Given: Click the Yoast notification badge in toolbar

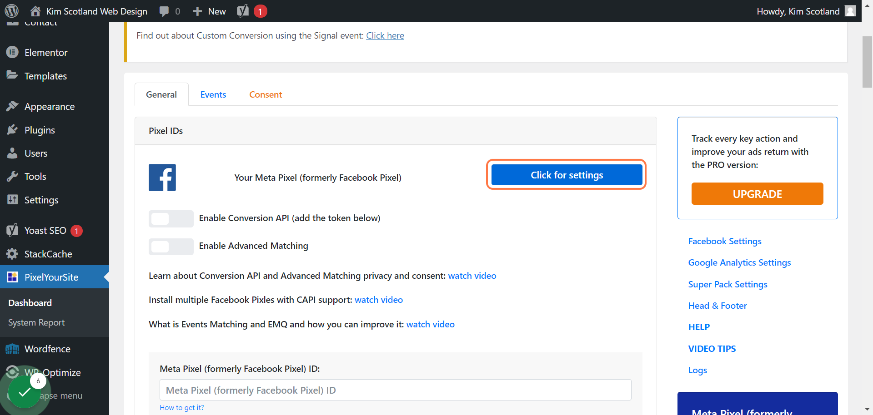Looking at the screenshot, I should 260,11.
